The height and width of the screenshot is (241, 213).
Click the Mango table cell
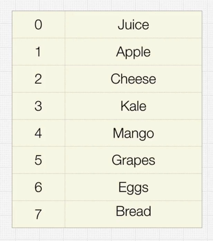pyautogui.click(x=133, y=133)
